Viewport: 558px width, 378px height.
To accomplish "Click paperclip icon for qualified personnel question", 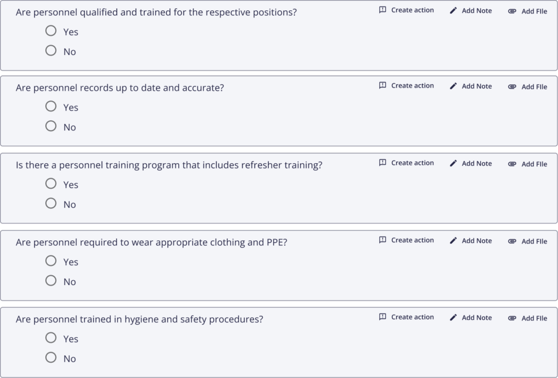I will point(512,11).
